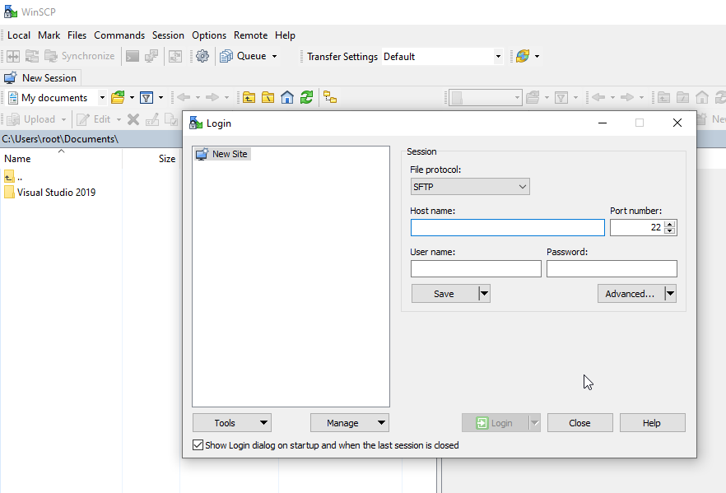The height and width of the screenshot is (493, 726).
Task: Click the Delete X icon
Action: click(133, 119)
